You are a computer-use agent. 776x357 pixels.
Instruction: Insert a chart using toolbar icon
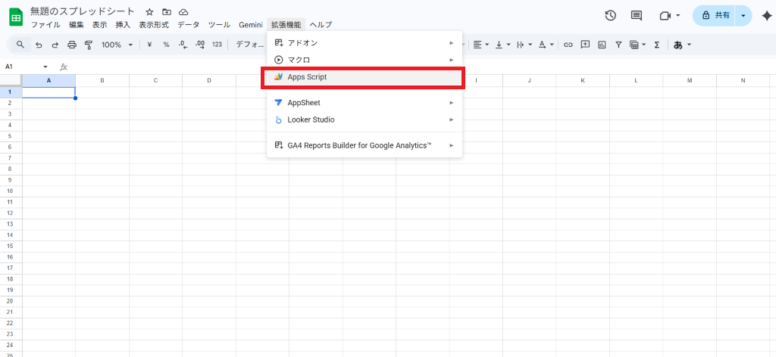[x=602, y=45]
